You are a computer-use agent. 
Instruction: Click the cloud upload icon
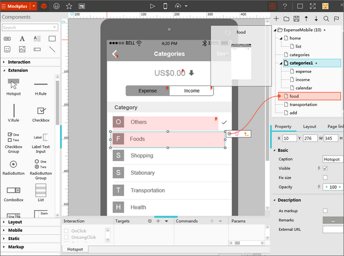178,6
